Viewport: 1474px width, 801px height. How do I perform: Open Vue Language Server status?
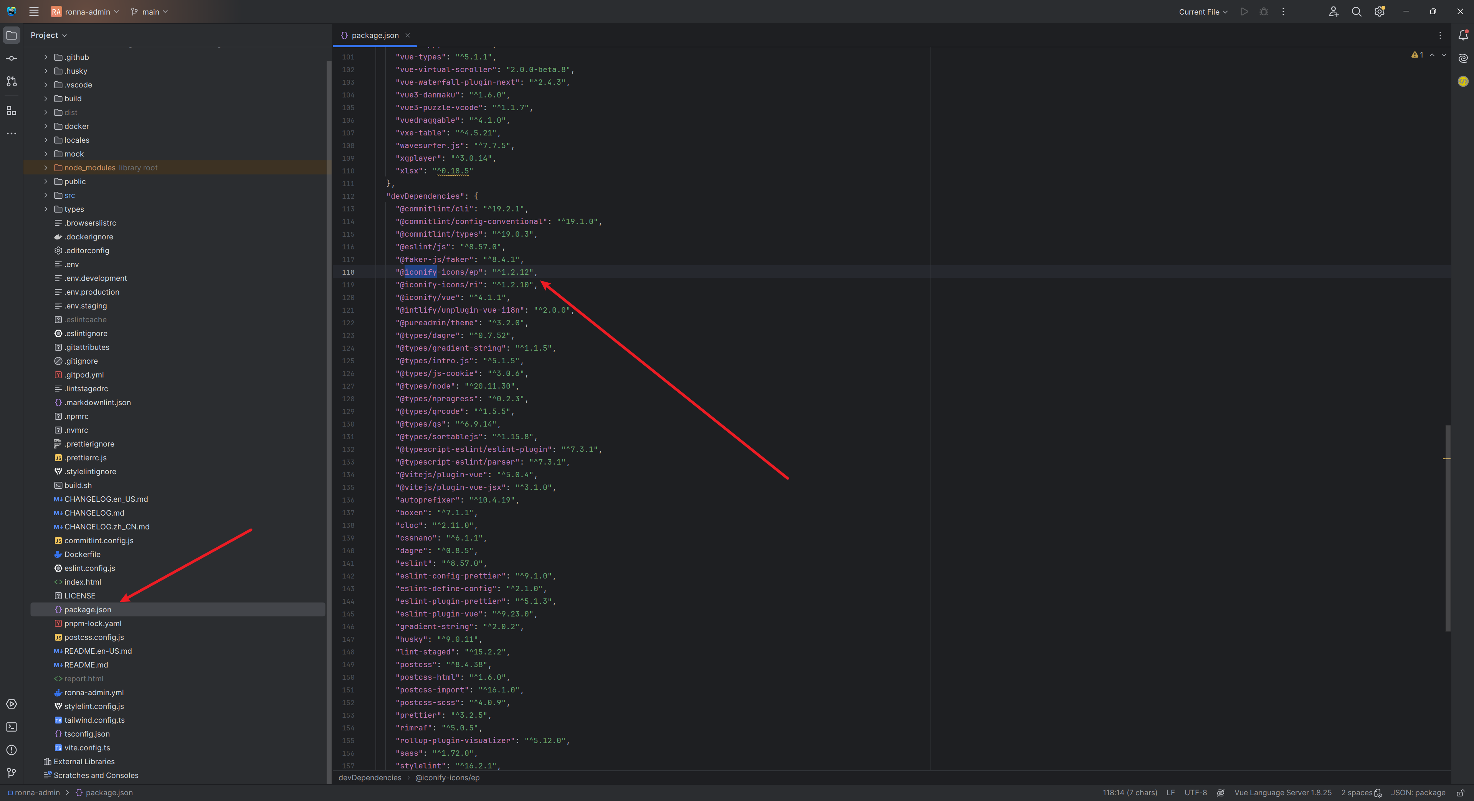tap(1282, 793)
